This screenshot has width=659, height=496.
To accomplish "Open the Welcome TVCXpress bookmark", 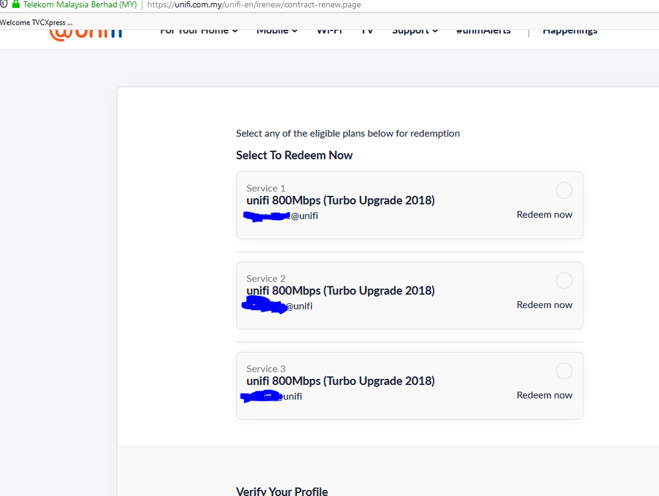I will [x=36, y=22].
